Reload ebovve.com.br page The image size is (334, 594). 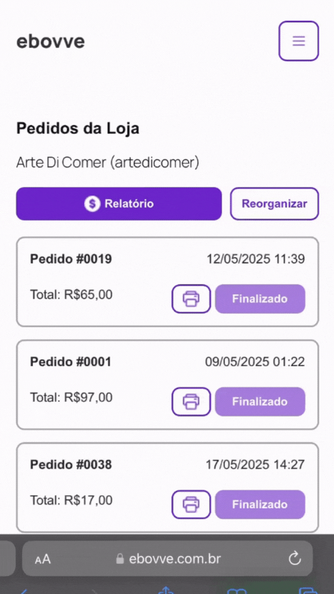[294, 559]
